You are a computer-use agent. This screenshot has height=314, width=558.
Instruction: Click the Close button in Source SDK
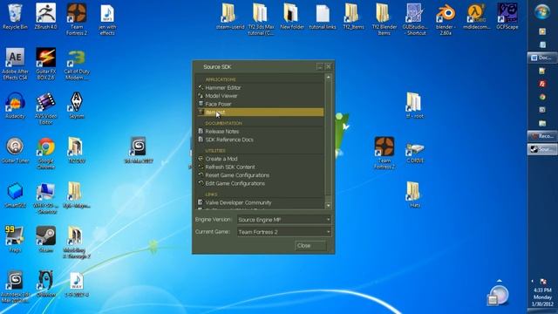310,246
